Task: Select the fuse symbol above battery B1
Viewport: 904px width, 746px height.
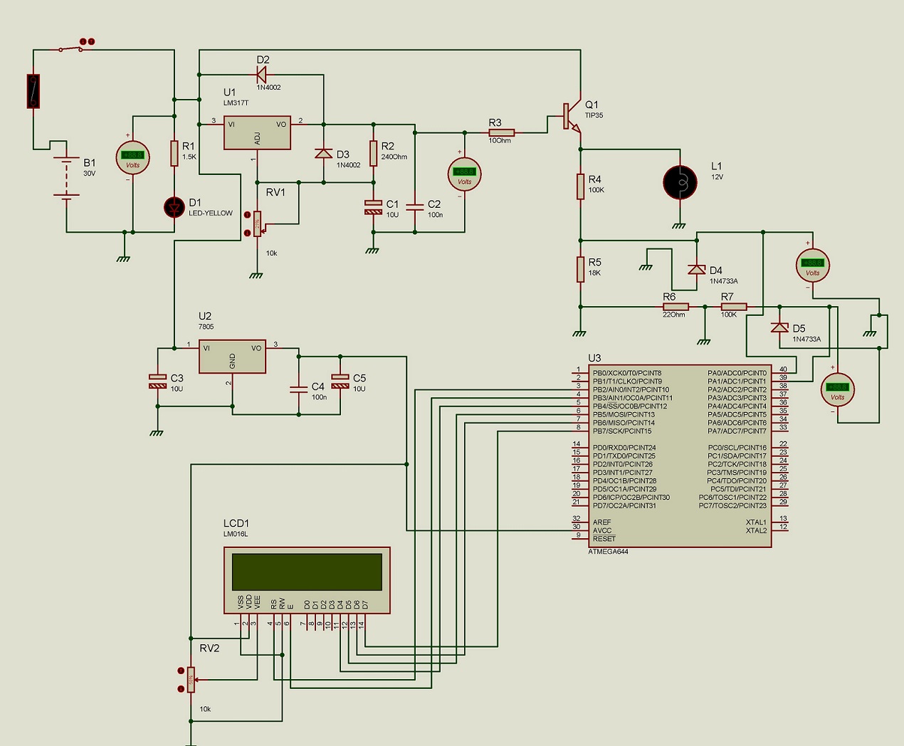Action: [33, 91]
